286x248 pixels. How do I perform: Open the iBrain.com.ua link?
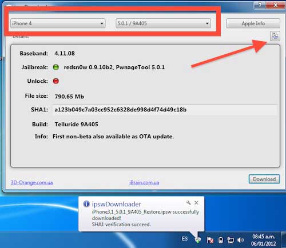pos(144,182)
